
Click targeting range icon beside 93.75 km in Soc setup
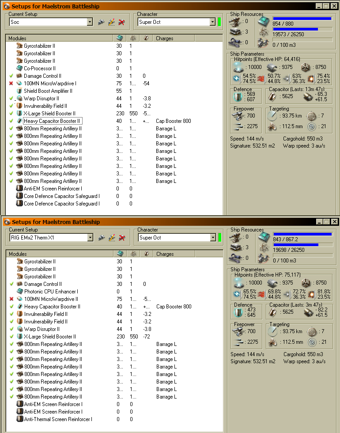(272, 116)
